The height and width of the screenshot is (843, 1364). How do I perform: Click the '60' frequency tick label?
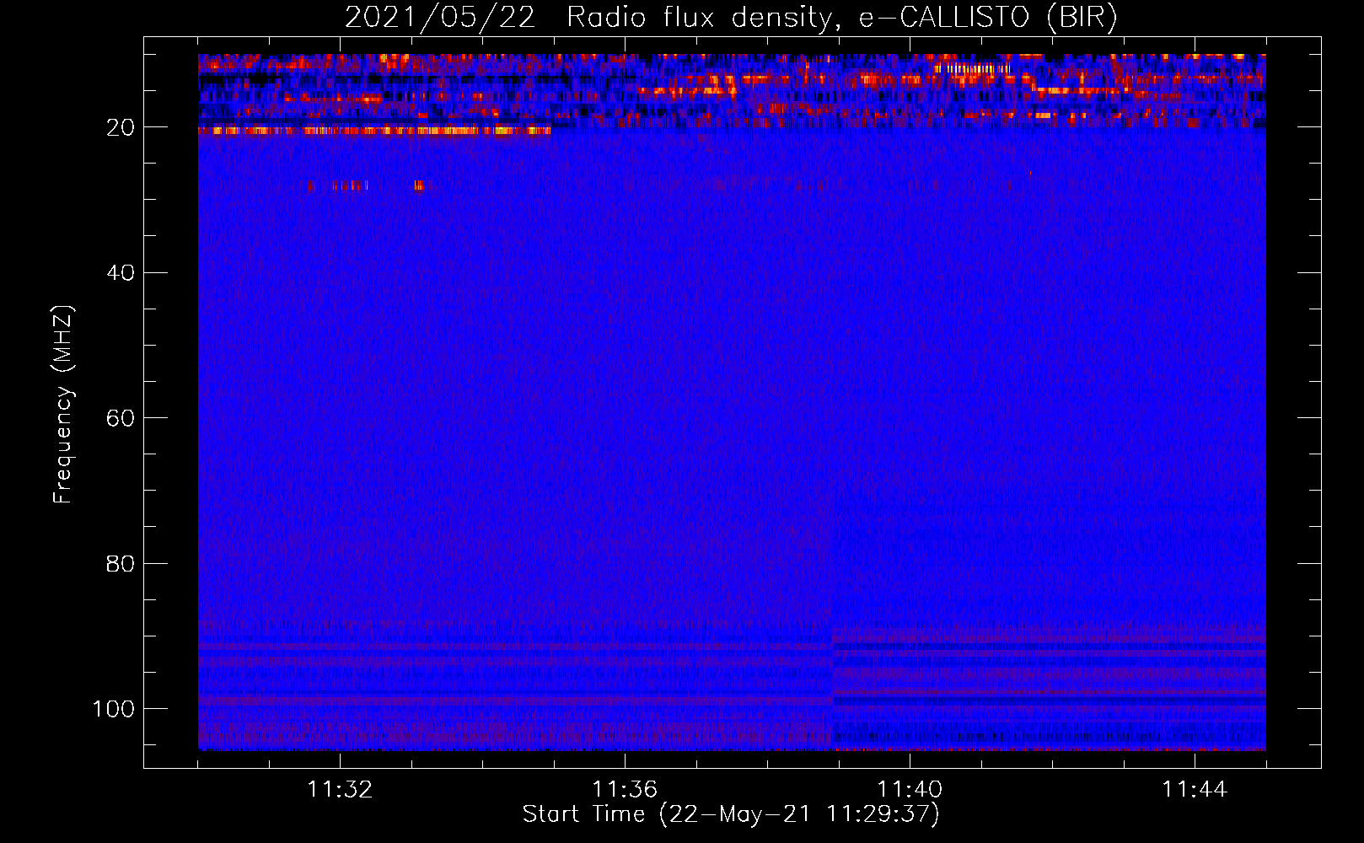tap(121, 418)
